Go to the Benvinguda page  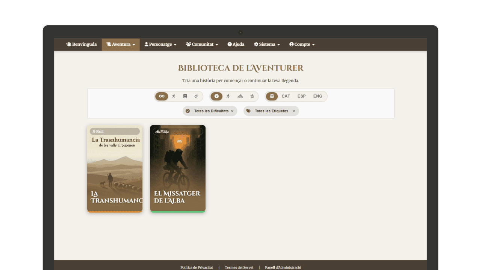click(82, 44)
